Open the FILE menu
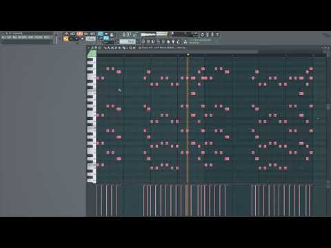331x248 pixels. pos(3,37)
